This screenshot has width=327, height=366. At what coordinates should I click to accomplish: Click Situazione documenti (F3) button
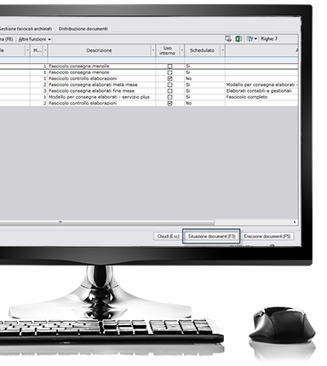pos(211,237)
